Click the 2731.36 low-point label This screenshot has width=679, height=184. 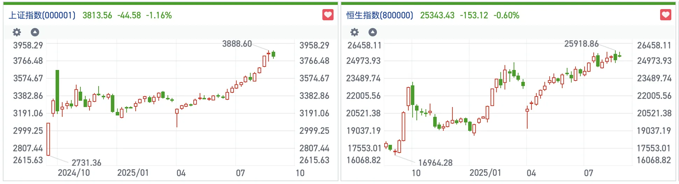[x=86, y=163]
